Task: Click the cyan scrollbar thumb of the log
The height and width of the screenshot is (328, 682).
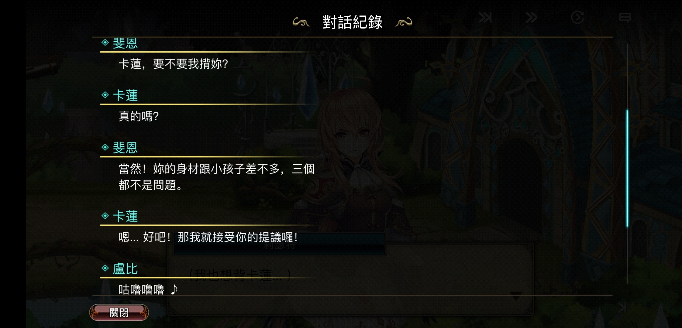Action: click(627, 168)
